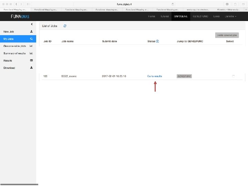Switch to the SNP2GENE tab
Viewport: 248px width, 186px height.
(181, 16)
